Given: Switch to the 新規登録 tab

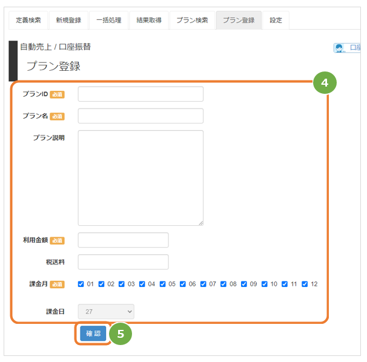Looking at the screenshot, I should [x=68, y=20].
